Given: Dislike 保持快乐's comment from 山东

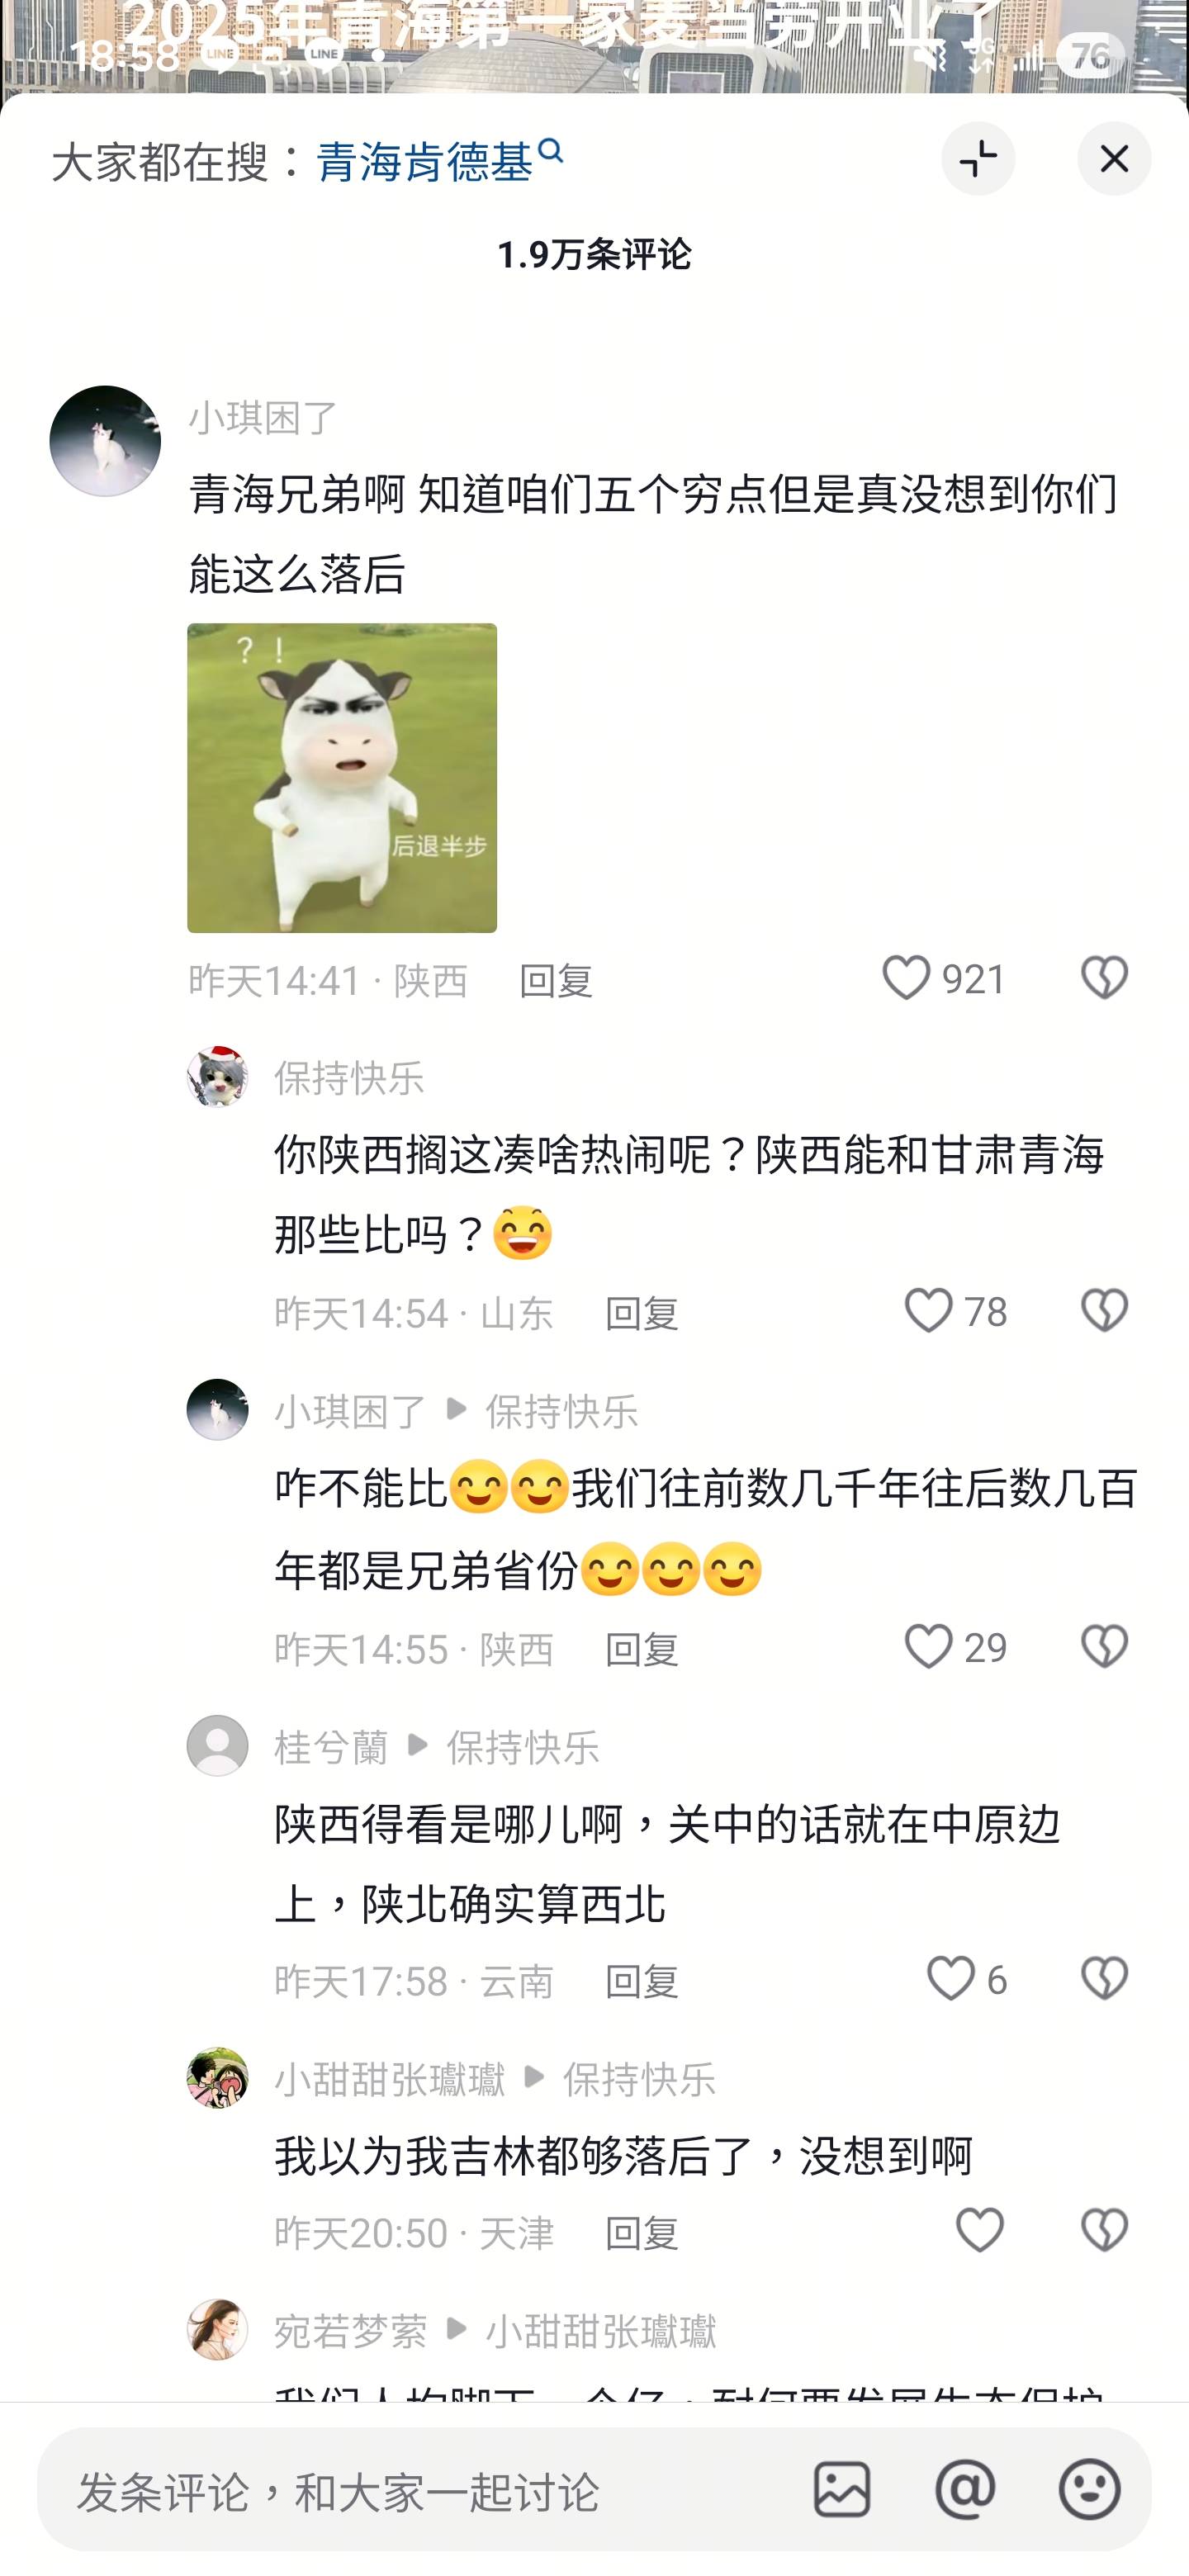Looking at the screenshot, I should click(x=1104, y=1310).
